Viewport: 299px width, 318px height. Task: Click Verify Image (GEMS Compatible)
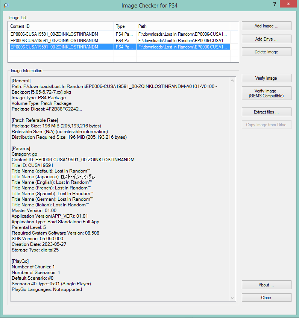[x=266, y=93]
